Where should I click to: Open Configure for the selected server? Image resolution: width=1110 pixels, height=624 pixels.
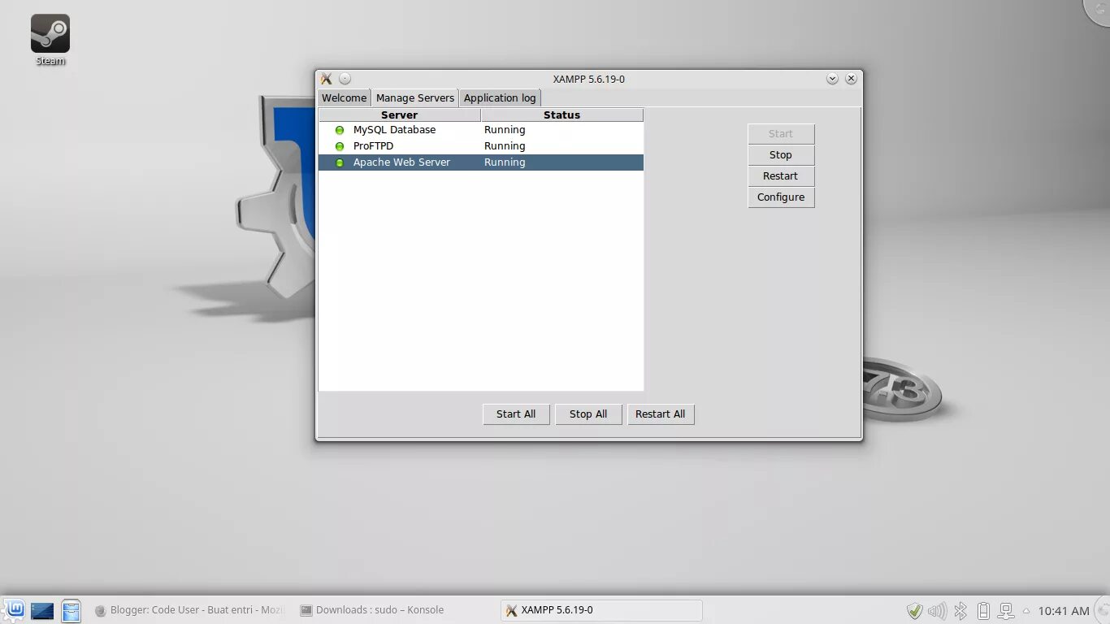781,197
